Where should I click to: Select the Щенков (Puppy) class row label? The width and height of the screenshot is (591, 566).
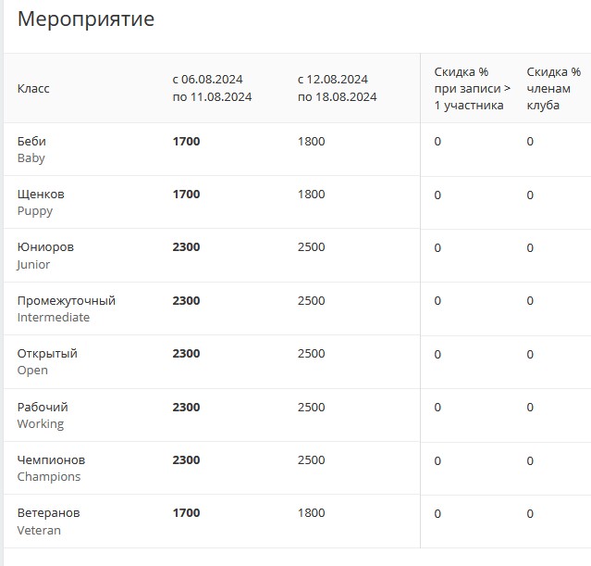41,202
